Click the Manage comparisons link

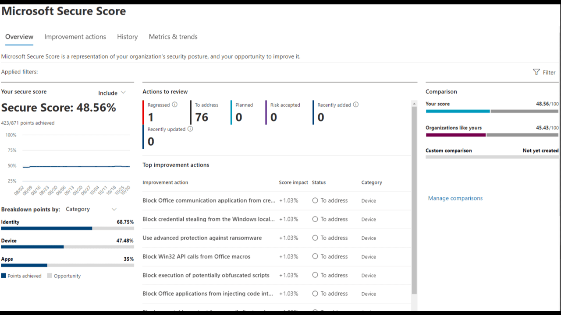[x=455, y=198]
